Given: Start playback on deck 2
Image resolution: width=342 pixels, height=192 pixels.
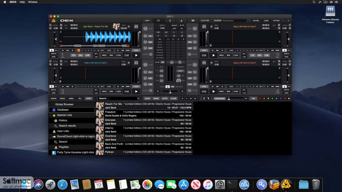Looking at the screenshot, I should [214, 55].
